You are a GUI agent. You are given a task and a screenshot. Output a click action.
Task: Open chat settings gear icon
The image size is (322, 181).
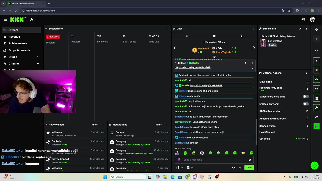click(240, 168)
